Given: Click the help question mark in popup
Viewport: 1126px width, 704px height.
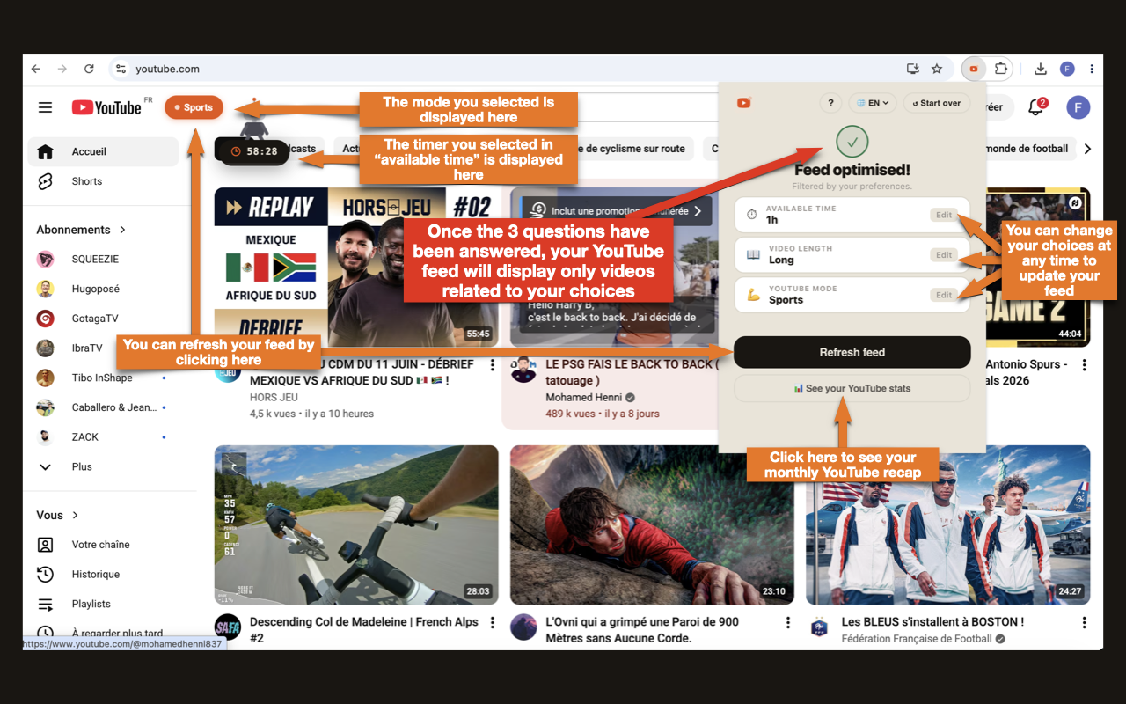Looking at the screenshot, I should pyautogui.click(x=830, y=103).
